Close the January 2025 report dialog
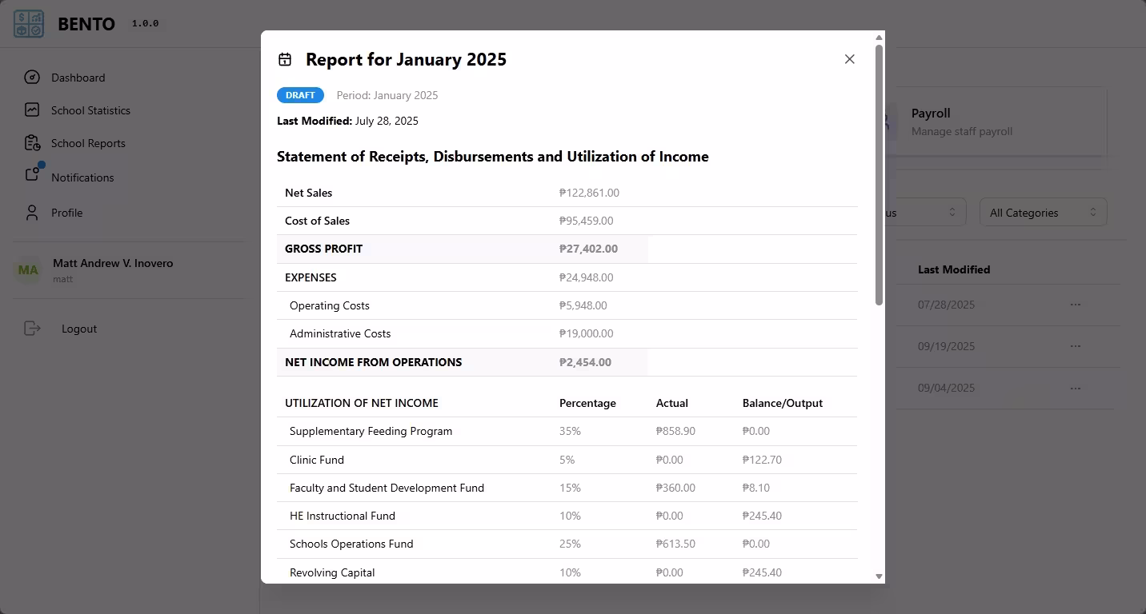Image resolution: width=1146 pixels, height=614 pixels. tap(850, 59)
